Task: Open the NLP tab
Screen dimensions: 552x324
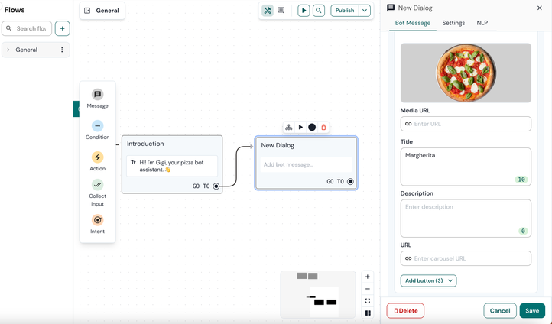Action: click(x=482, y=23)
